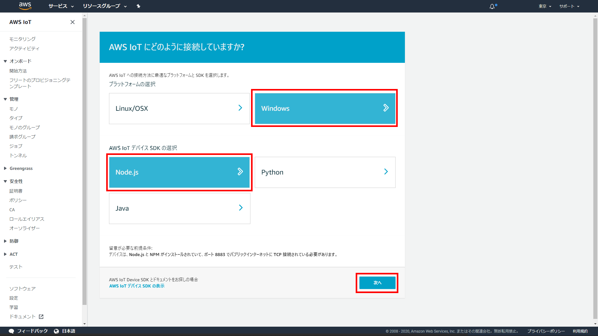Select the Linux/OSX platform option
The image size is (598, 336).
click(179, 108)
